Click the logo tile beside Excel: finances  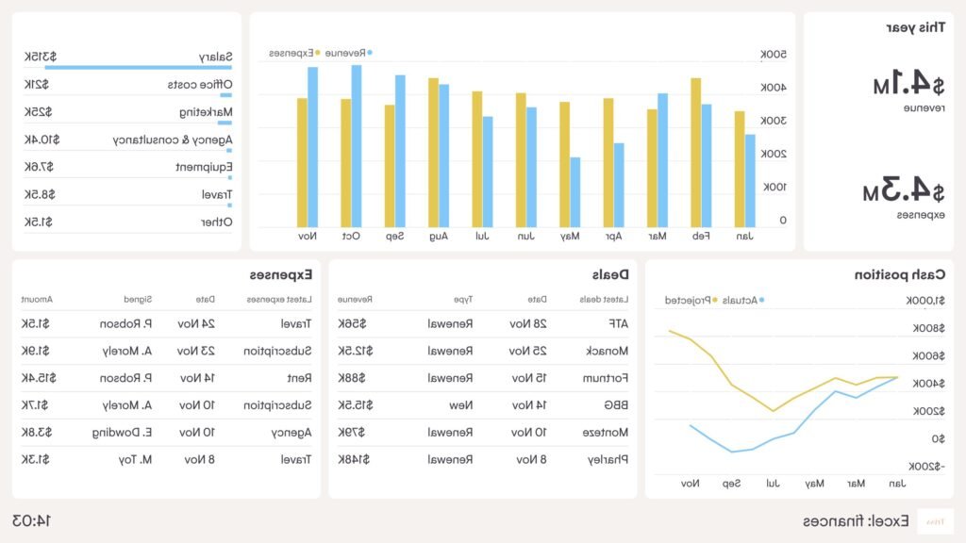pos(935,521)
